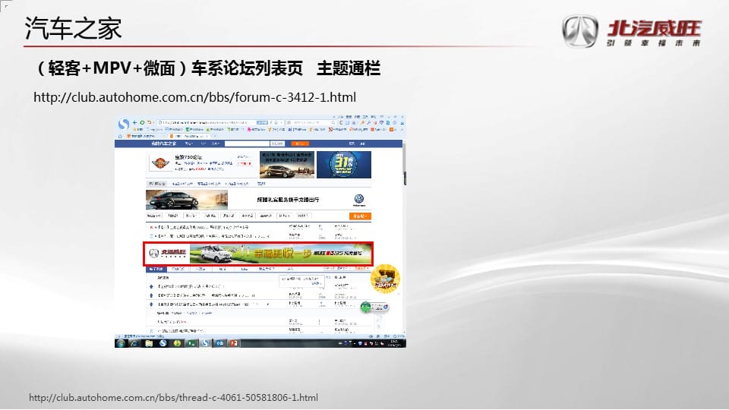The image size is (729, 410).
Task: Open the Outlook icon in the taskbar
Action: pyautogui.click(x=220, y=343)
